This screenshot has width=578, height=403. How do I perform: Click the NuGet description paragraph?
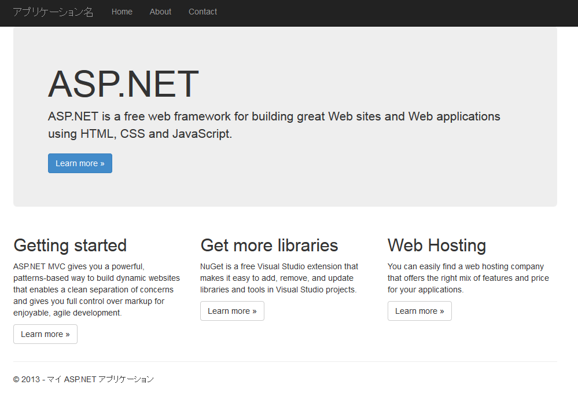pyautogui.click(x=279, y=278)
